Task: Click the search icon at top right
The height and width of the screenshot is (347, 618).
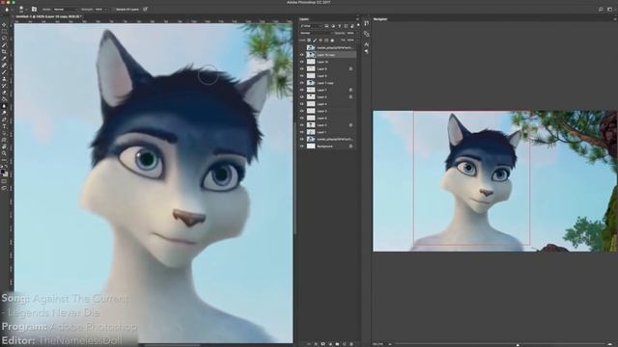Action: [x=601, y=9]
